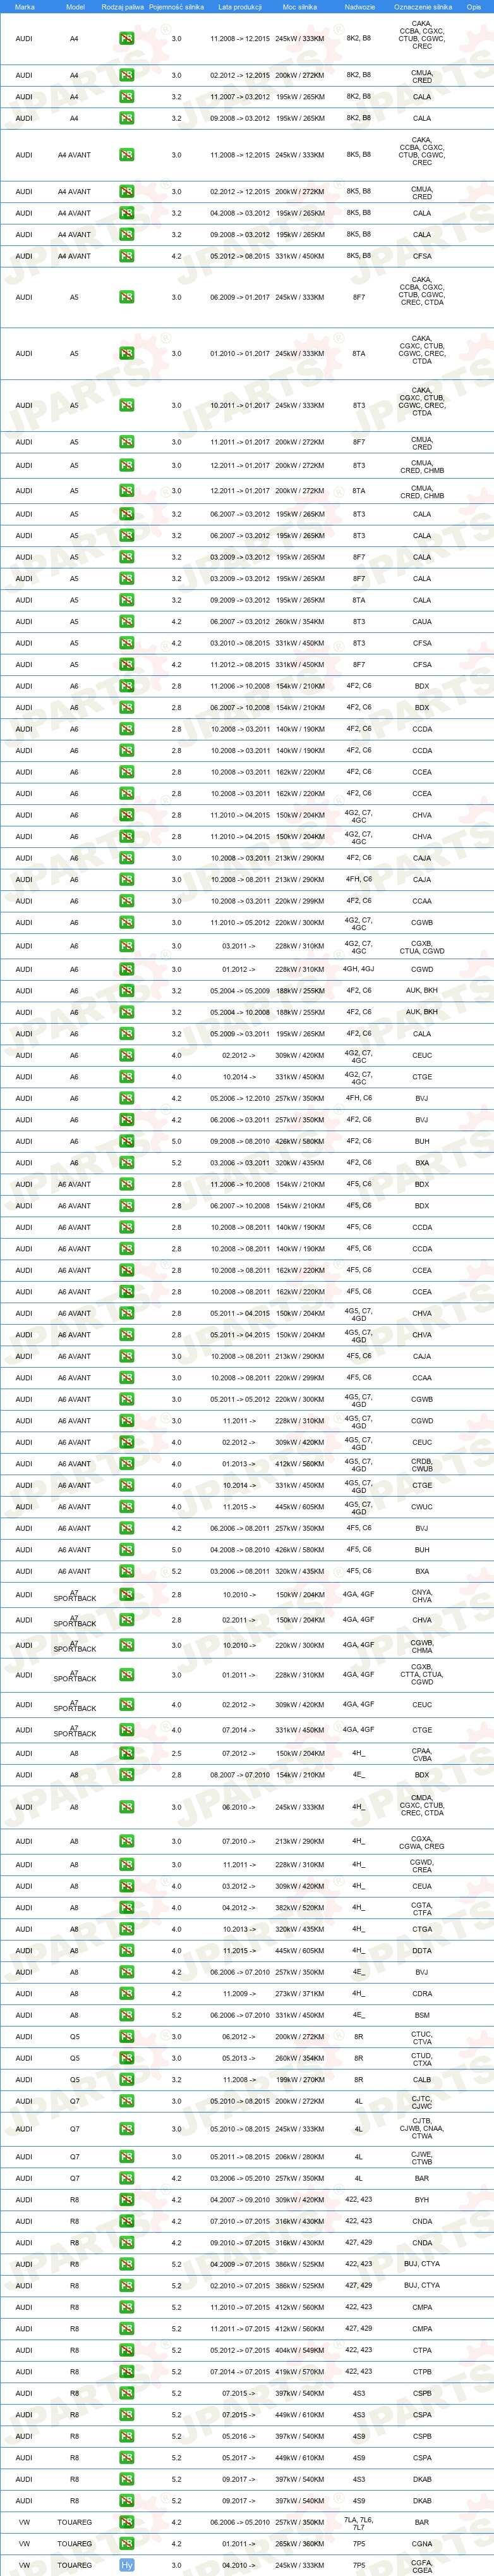The height and width of the screenshot is (2576, 494).
Task: Click the '404kW / 549KM' power cell
Action: tap(300, 2350)
